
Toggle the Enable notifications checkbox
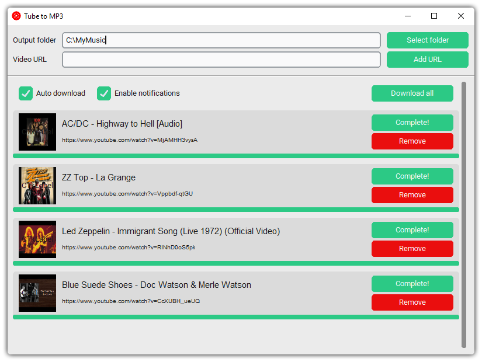(104, 93)
